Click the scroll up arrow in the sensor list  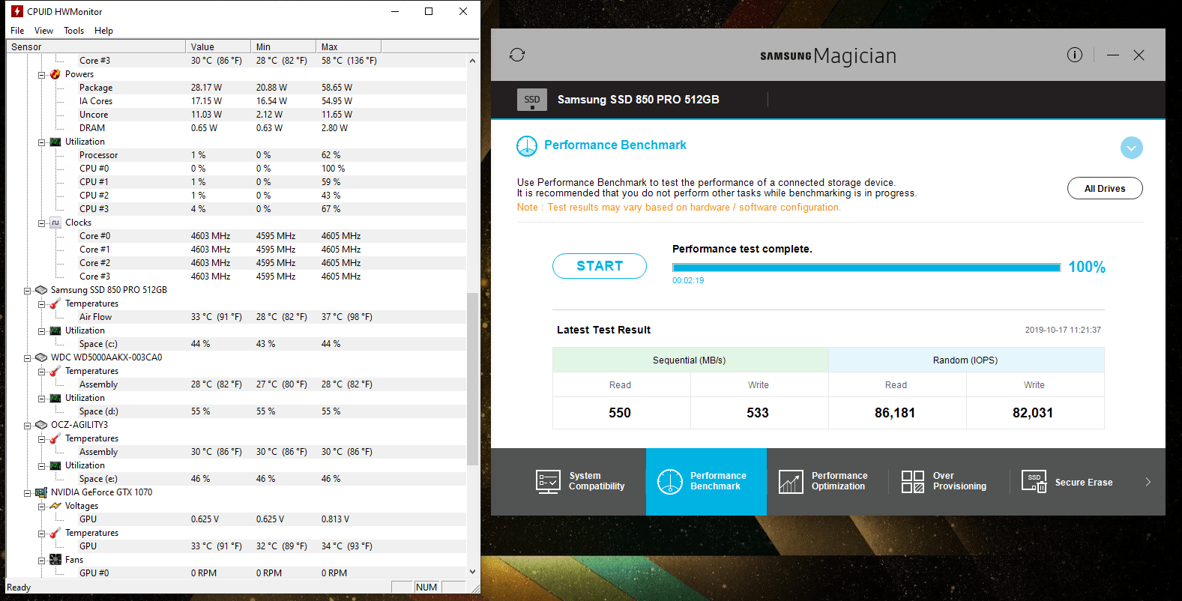click(x=472, y=61)
